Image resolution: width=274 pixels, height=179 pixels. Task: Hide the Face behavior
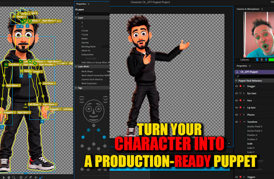[x=237, y=101]
